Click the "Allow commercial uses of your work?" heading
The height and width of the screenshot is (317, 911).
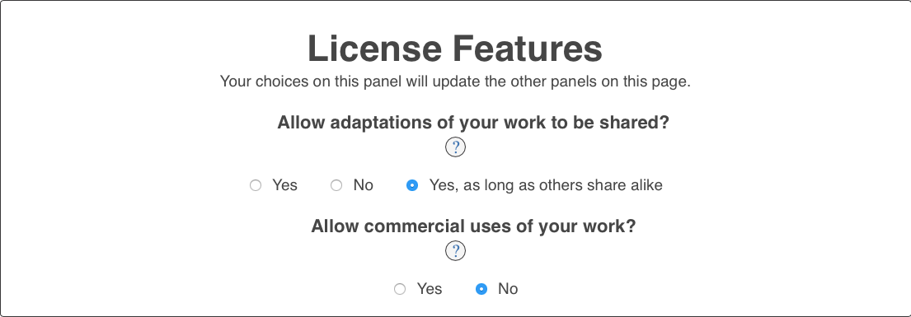473,226
